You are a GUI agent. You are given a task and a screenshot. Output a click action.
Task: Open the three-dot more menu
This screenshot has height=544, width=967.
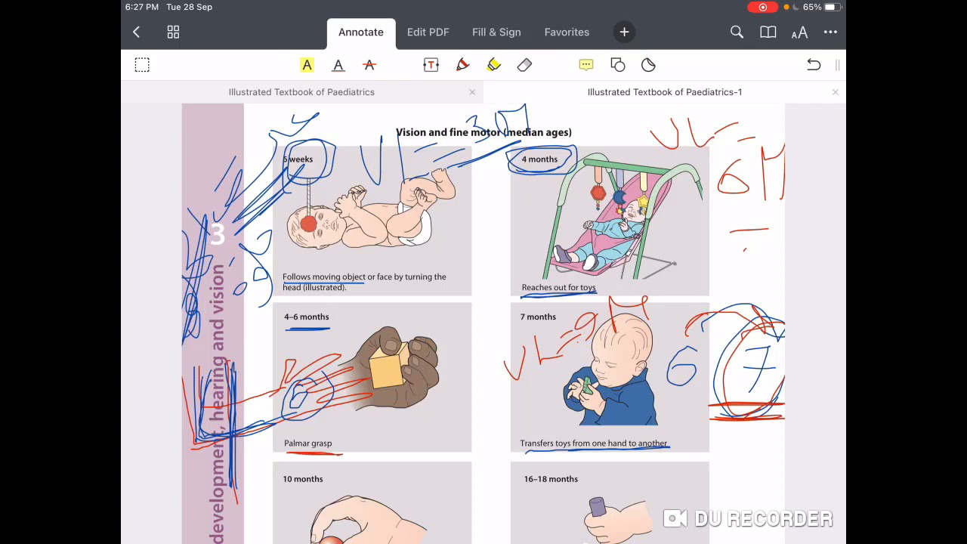tap(830, 32)
